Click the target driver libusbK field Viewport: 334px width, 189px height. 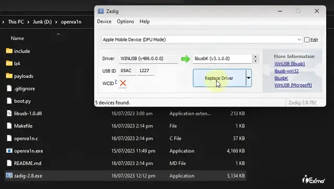coord(222,58)
